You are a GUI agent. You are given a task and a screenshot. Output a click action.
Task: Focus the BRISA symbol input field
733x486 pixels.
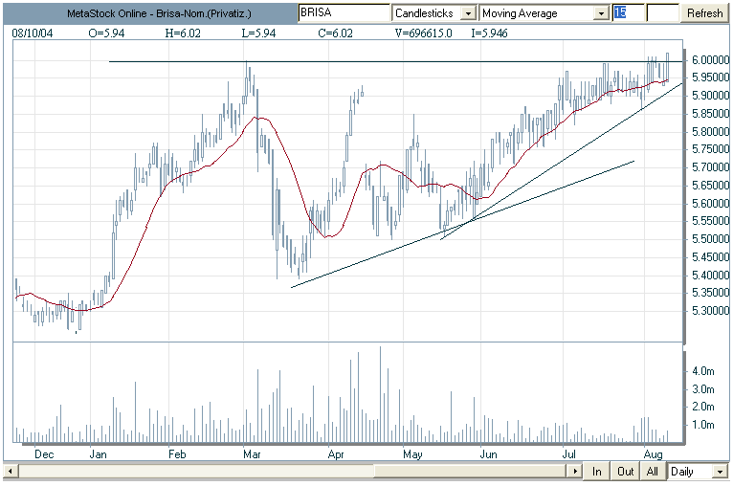(x=344, y=12)
